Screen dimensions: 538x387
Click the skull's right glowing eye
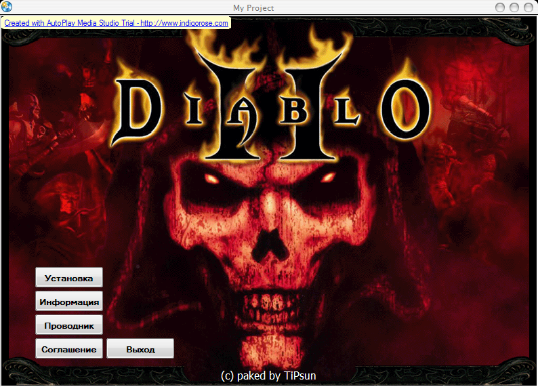(327, 178)
